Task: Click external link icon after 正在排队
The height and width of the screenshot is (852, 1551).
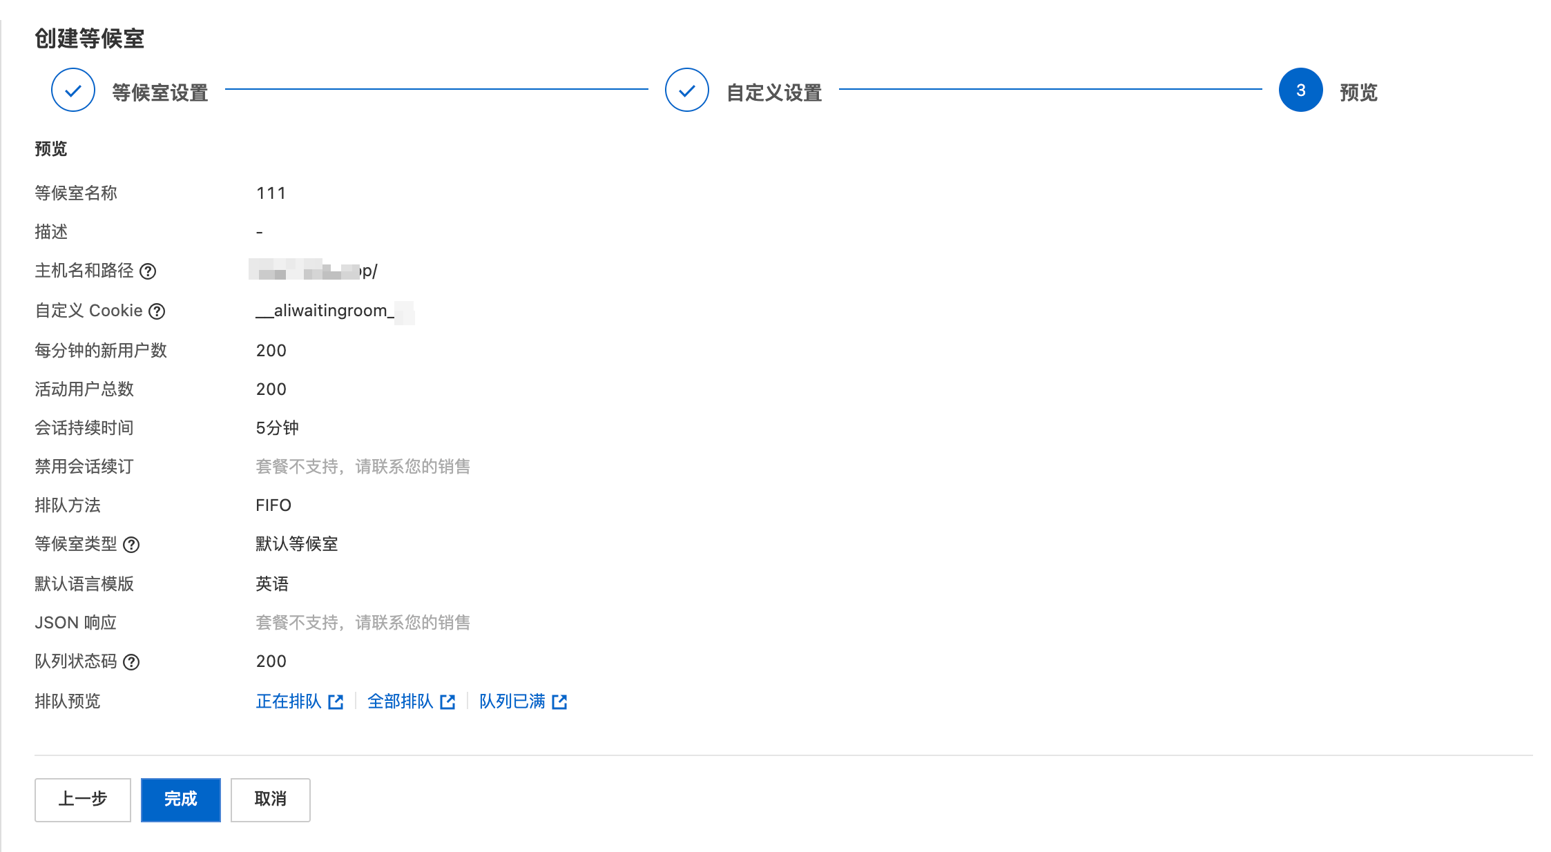Action: coord(336,702)
